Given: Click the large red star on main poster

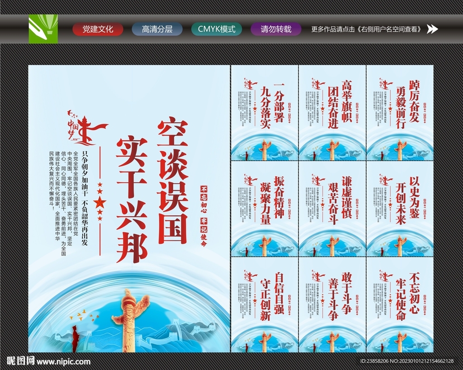Looking at the screenshot, I should 100,203.
